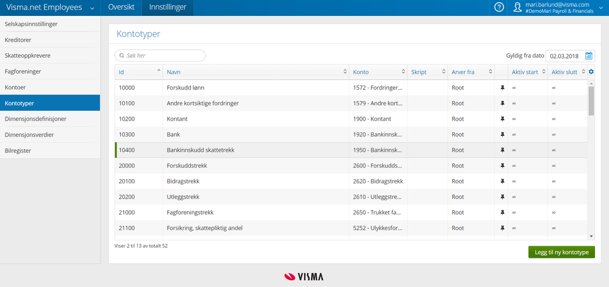Click pin icon for Bidragstrekk row
Screen dimensions: 609x287
(x=502, y=182)
